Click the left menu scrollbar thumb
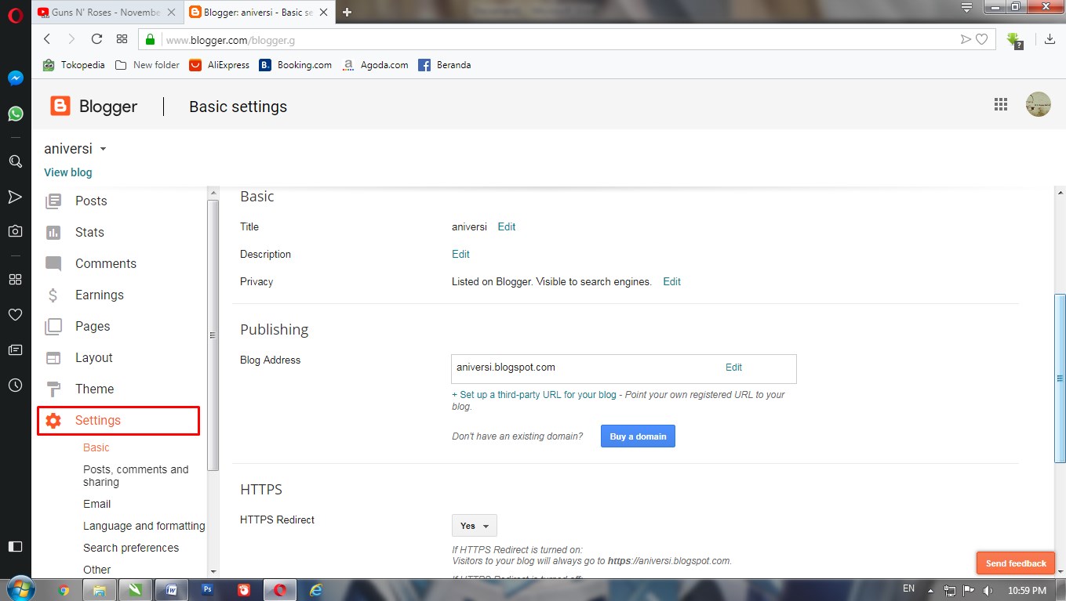This screenshot has width=1066, height=601. pos(213,335)
